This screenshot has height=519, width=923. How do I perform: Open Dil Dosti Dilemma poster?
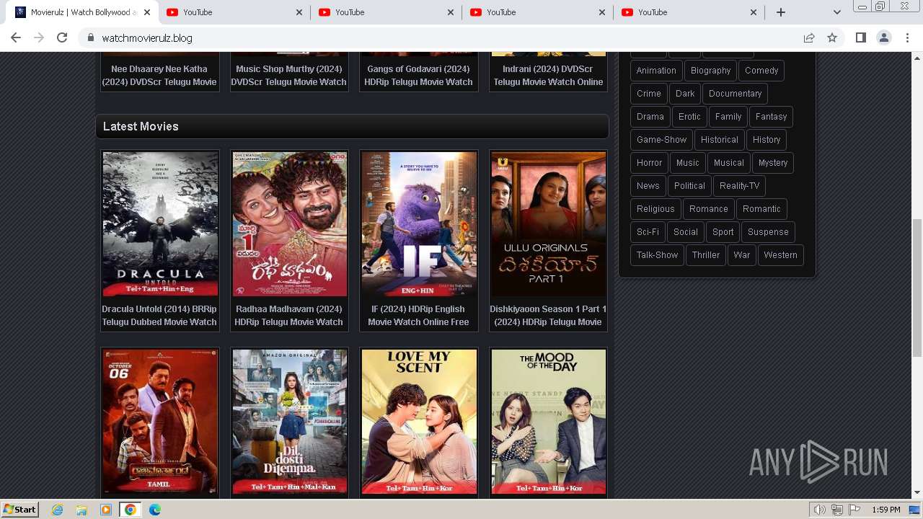click(x=290, y=422)
